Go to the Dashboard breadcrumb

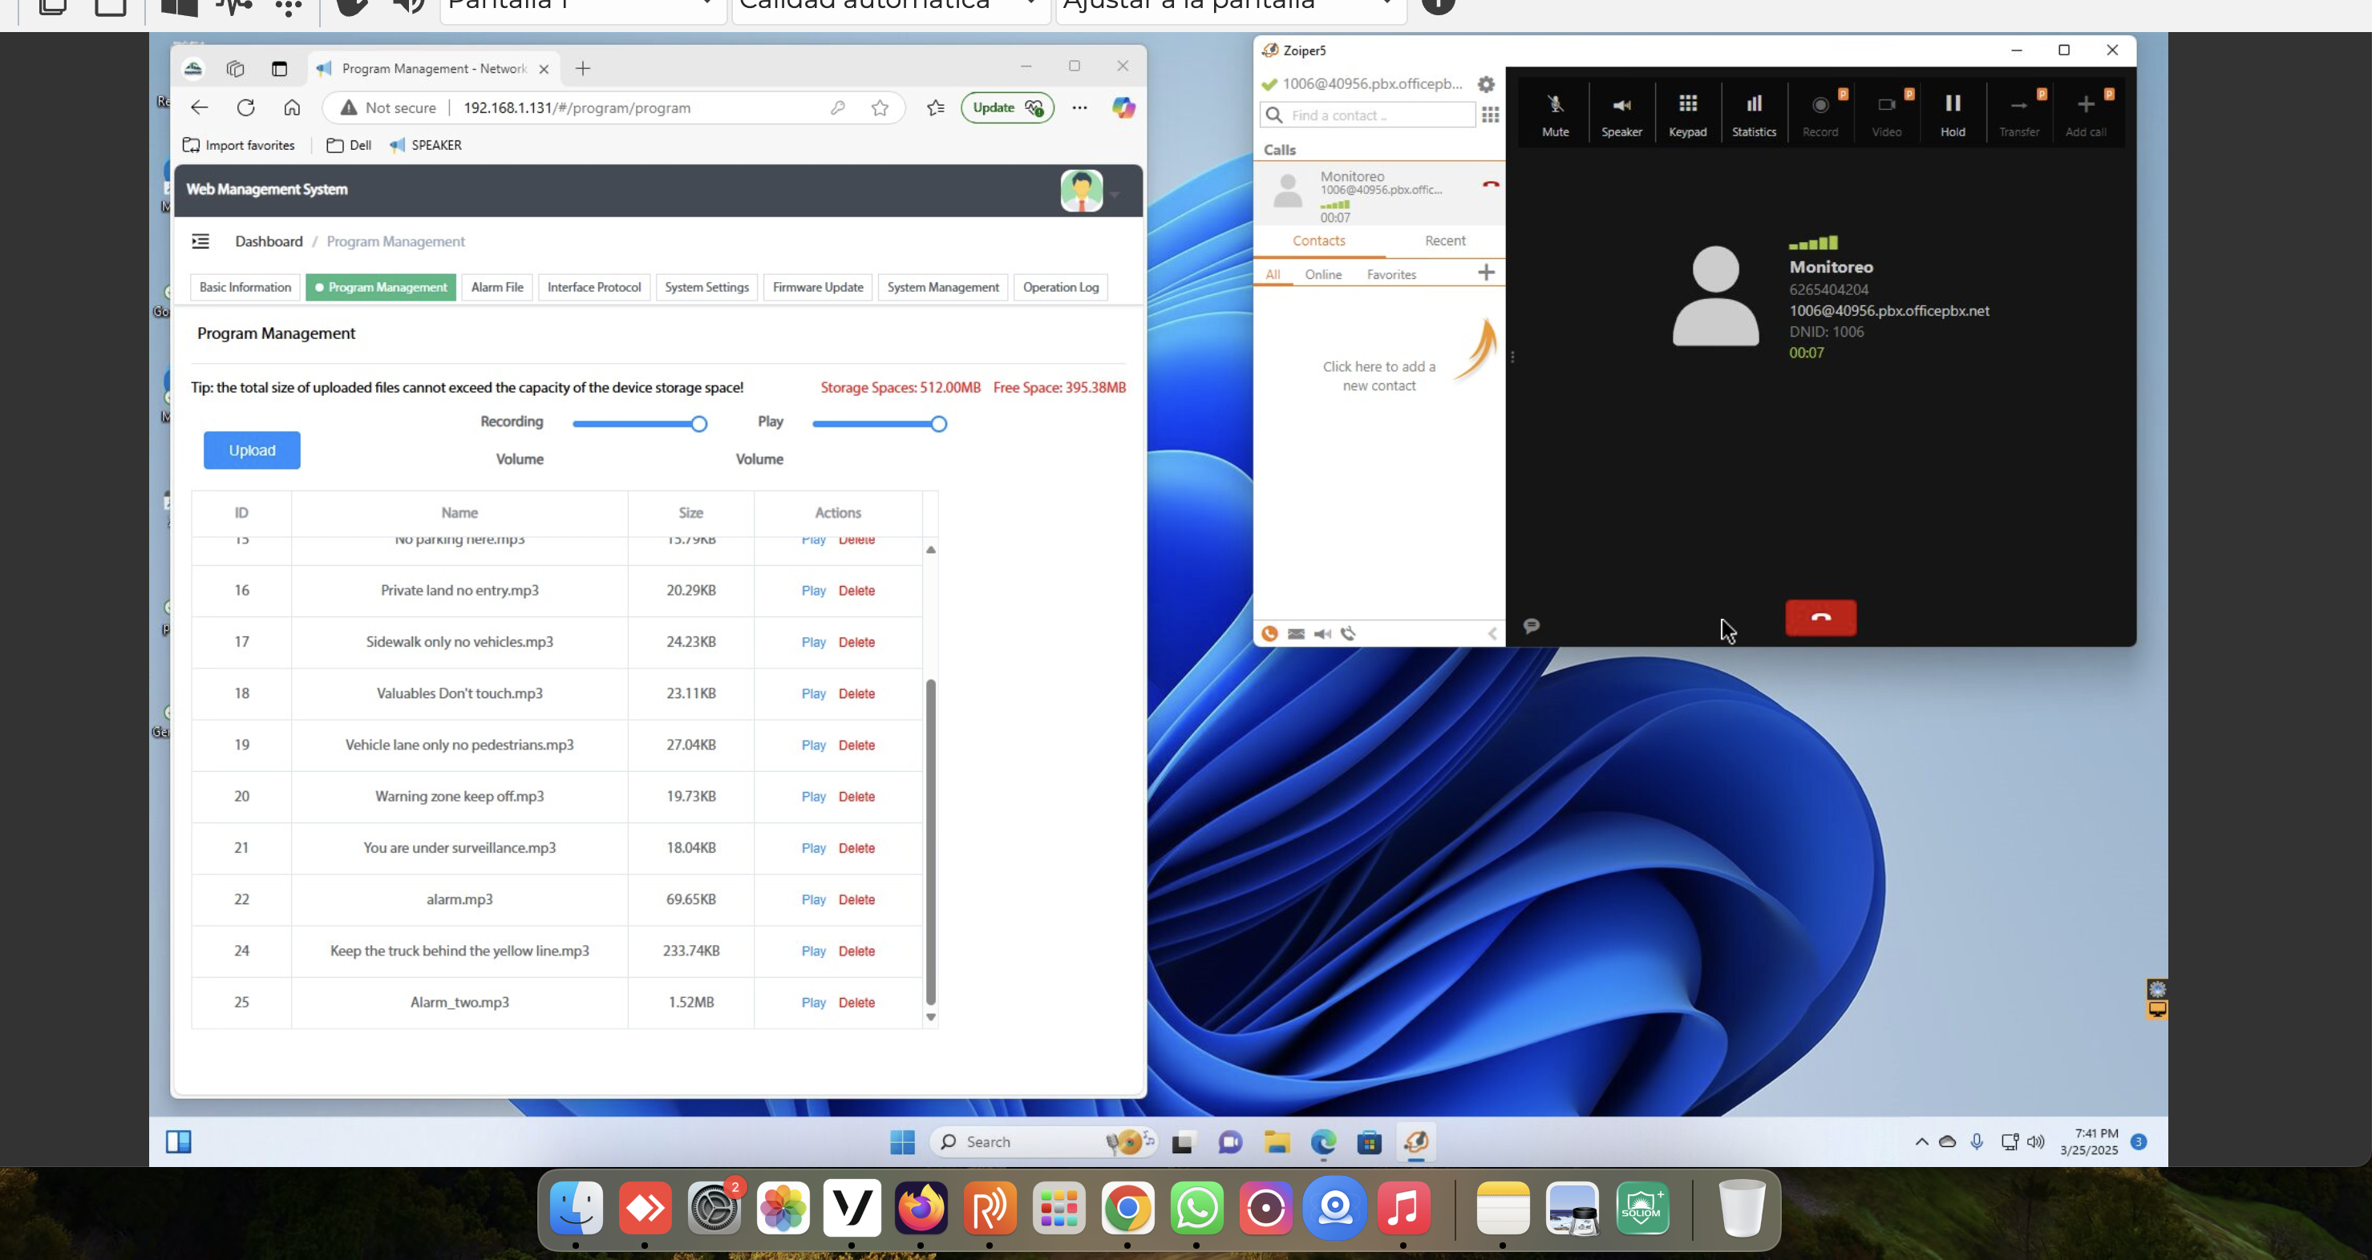click(x=268, y=241)
